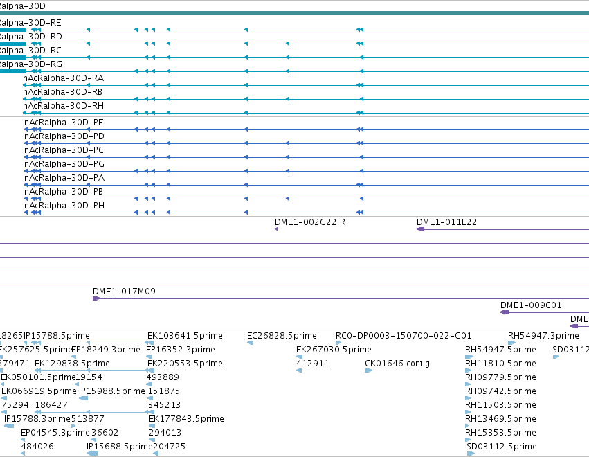Select the IP15788.3prime EST label
The image size is (589, 457).
click(37, 419)
